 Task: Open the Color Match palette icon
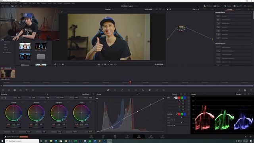coord(9,90)
